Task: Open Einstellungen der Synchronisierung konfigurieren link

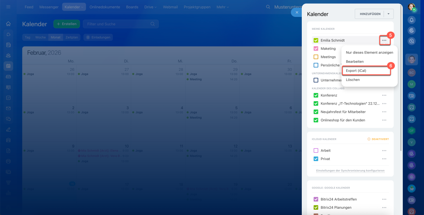Action: (350, 171)
